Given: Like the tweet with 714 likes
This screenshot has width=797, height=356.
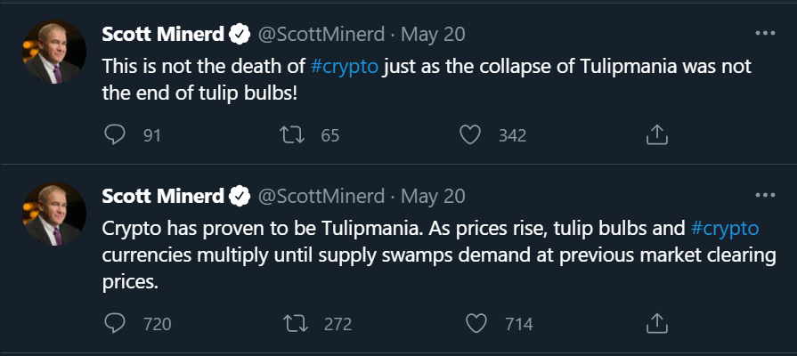Looking at the screenshot, I should [477, 323].
